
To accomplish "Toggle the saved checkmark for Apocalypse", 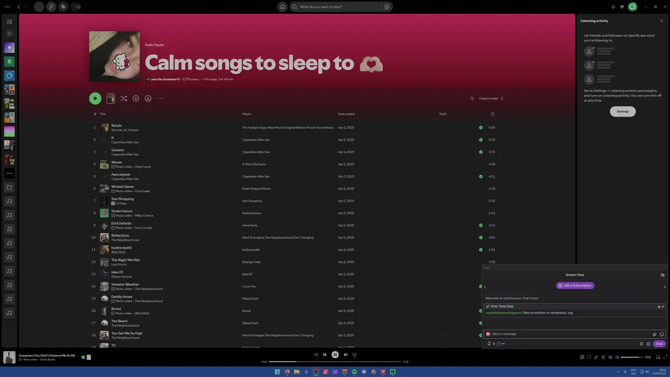I will (481, 176).
